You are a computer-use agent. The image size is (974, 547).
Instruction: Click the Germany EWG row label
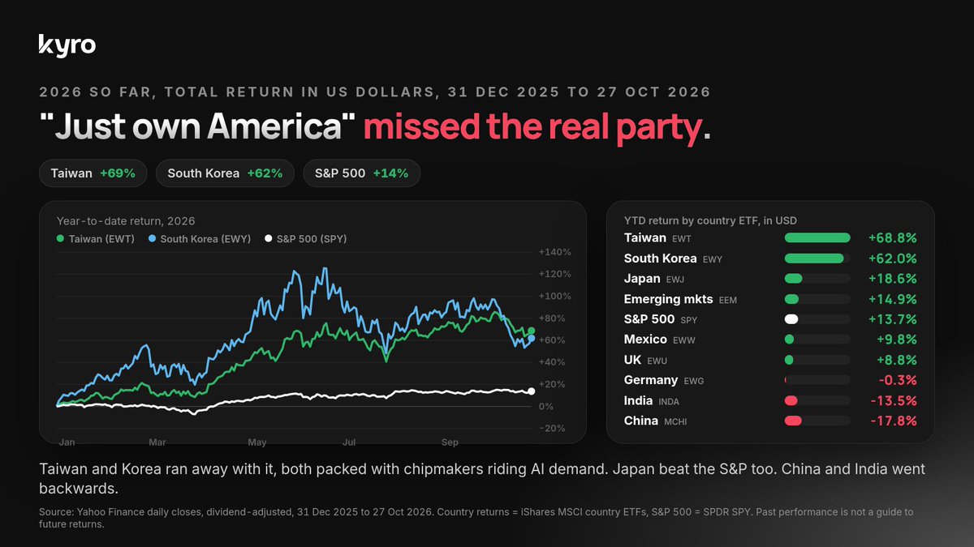tap(662, 380)
